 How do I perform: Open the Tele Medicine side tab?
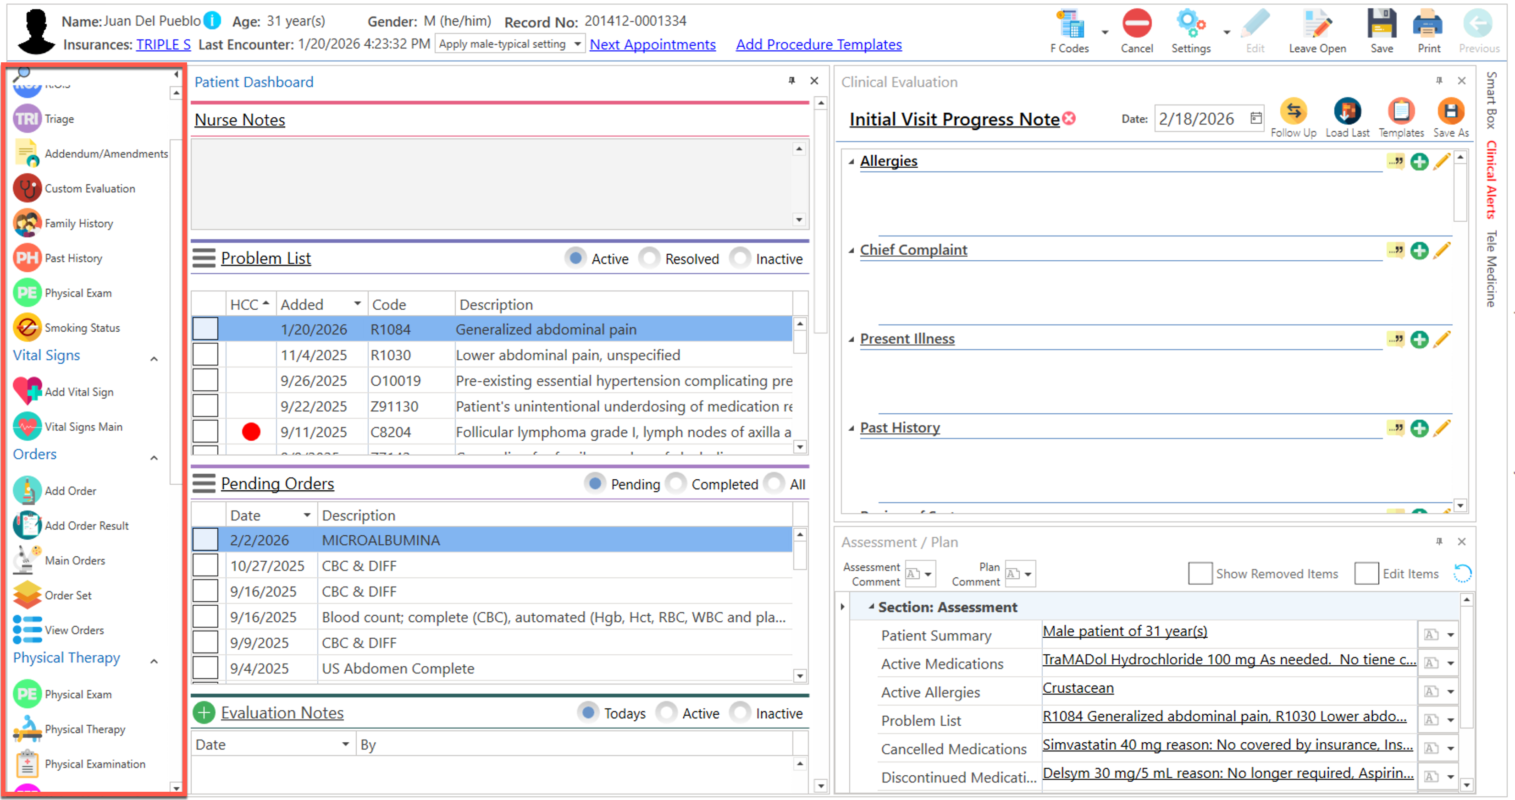click(x=1491, y=268)
